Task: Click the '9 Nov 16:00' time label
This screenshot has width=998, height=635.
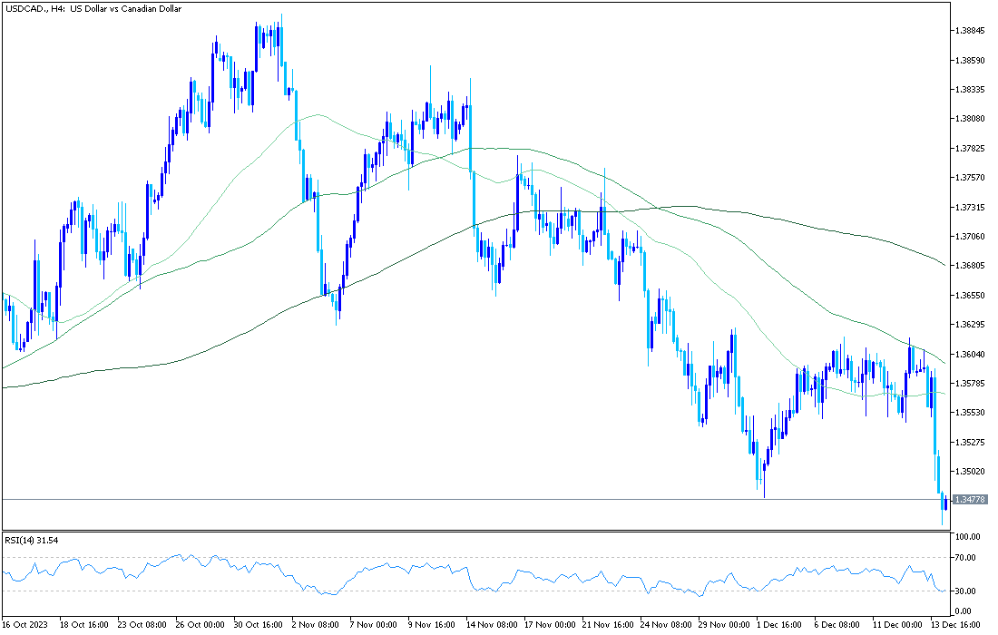Action: pyautogui.click(x=432, y=625)
